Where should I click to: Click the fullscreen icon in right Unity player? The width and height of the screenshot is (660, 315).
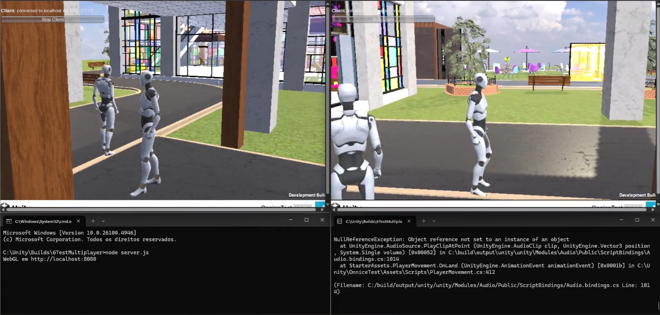(651, 205)
